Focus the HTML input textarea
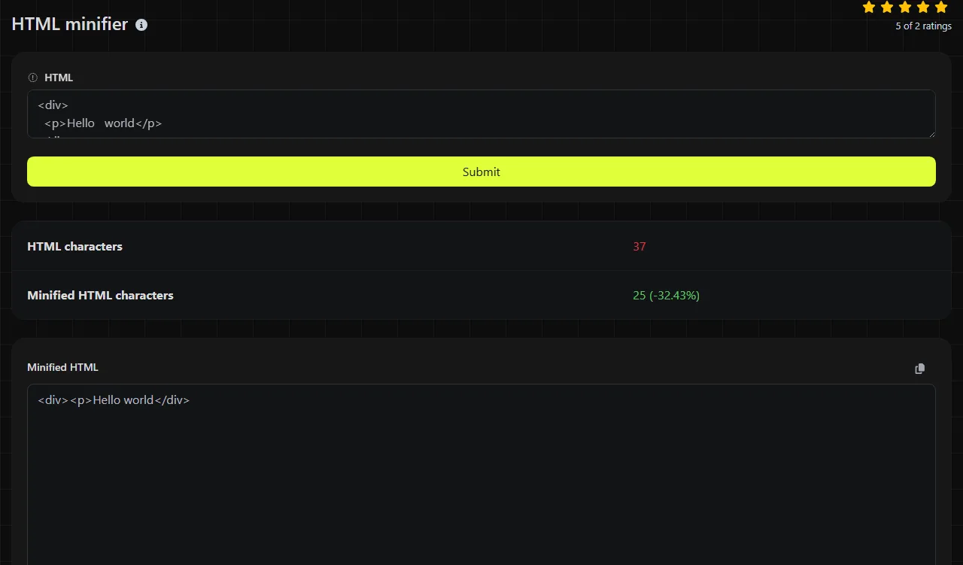The width and height of the screenshot is (963, 565). pos(481,114)
